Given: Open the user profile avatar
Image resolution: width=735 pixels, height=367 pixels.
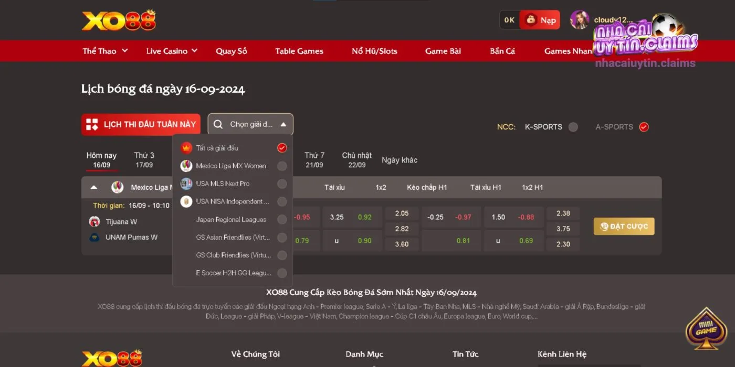Looking at the screenshot, I should [580, 20].
